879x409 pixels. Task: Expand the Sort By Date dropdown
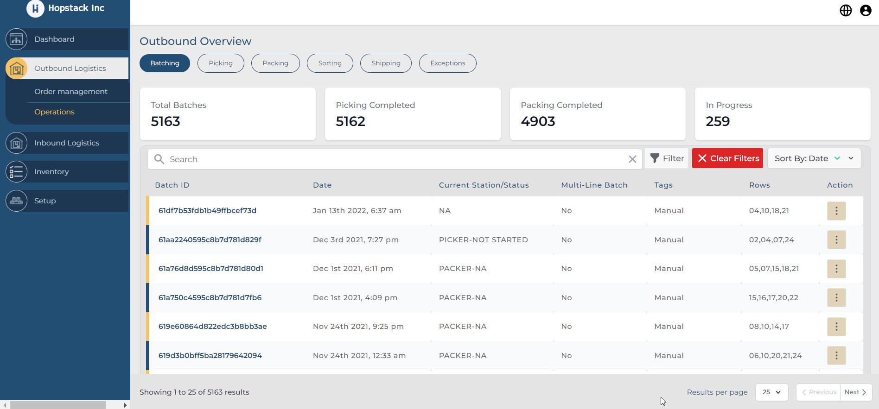851,158
